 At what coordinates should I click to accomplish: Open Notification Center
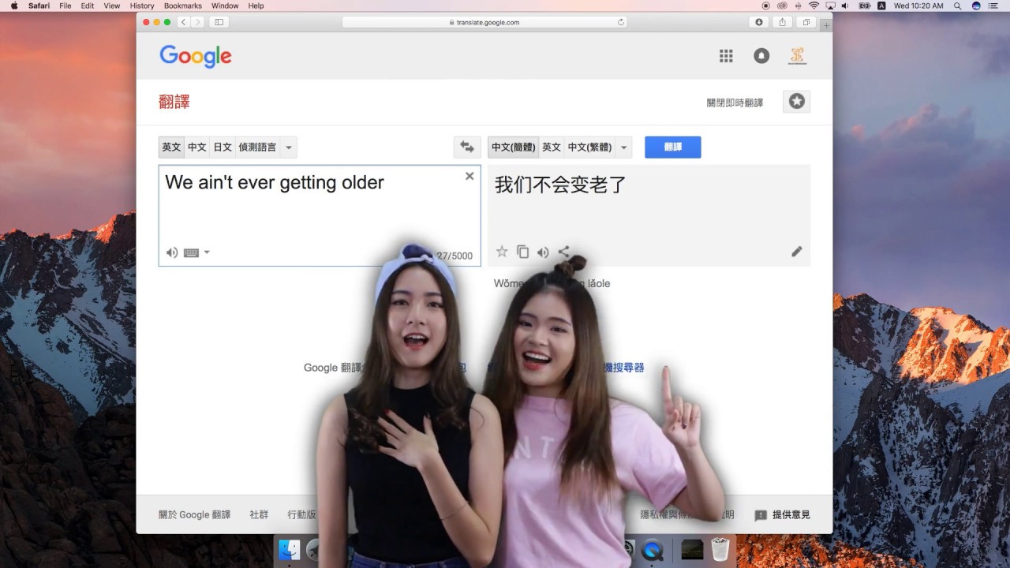pos(993,6)
